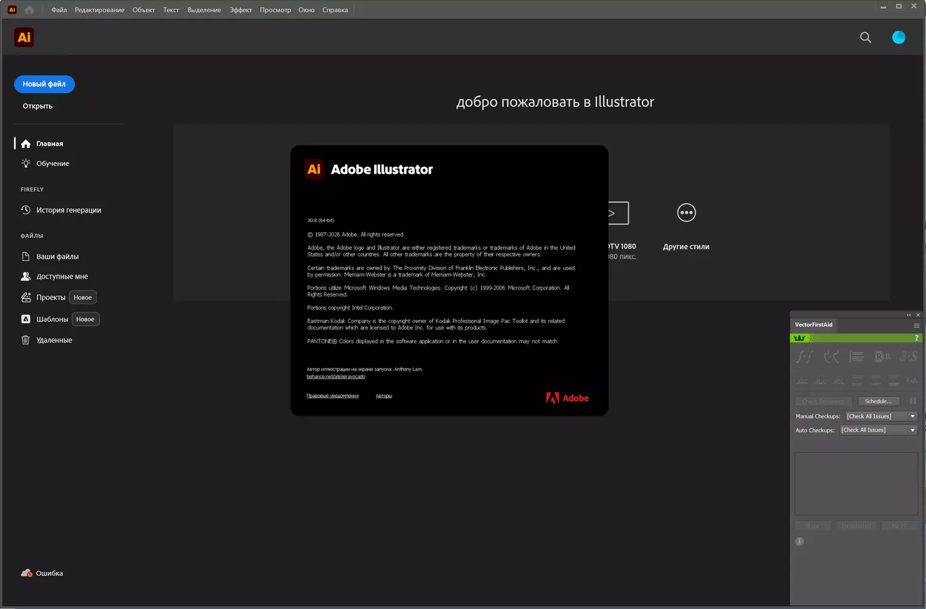
Task: Expand the Auto Checkups dropdown
Action: (913, 430)
